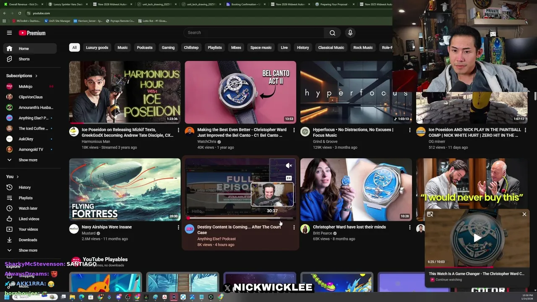Viewport: 537px width, 302px height.
Task: Open more options for Harmonious Hour video
Action: point(178,130)
